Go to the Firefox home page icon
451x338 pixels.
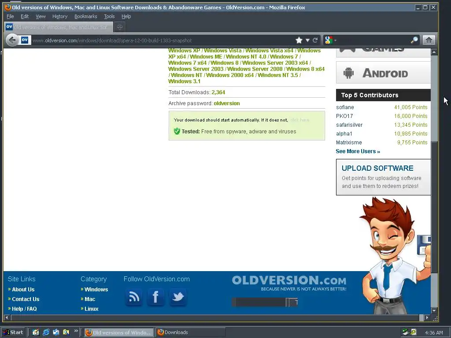click(429, 40)
